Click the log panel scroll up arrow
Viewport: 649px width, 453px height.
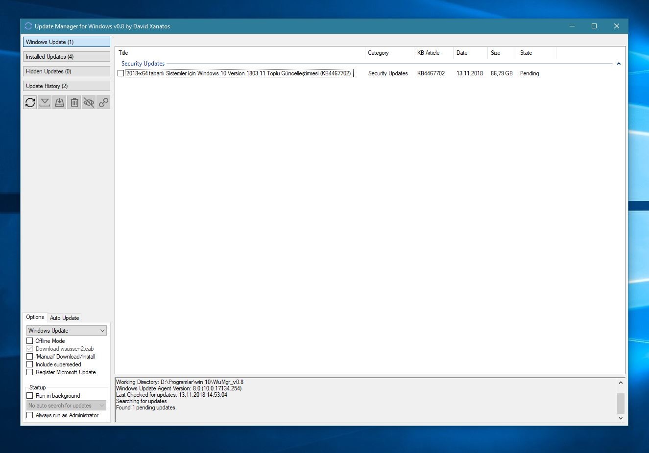pos(621,383)
